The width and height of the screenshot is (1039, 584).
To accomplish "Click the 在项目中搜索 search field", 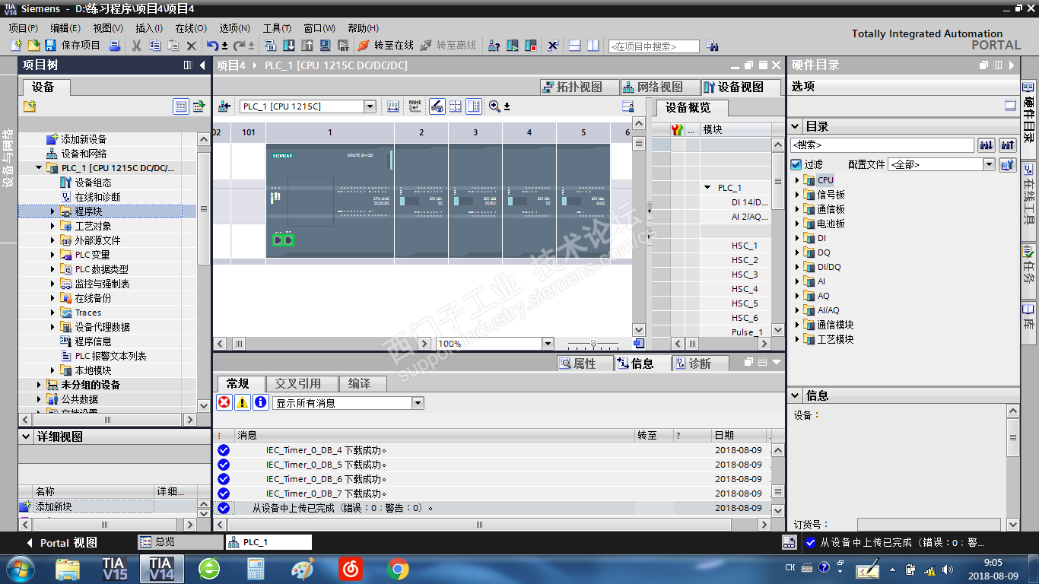I will pyautogui.click(x=653, y=46).
